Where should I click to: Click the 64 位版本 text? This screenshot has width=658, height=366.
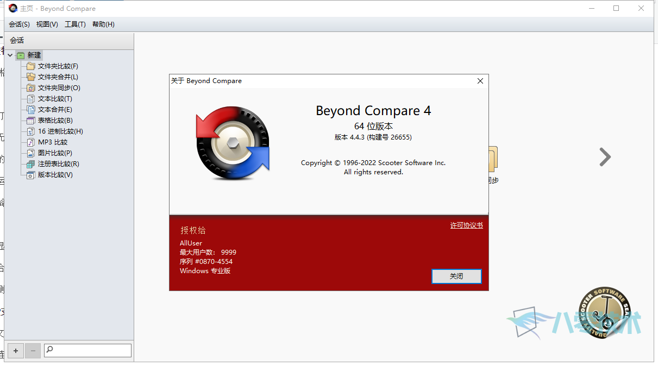(x=373, y=127)
